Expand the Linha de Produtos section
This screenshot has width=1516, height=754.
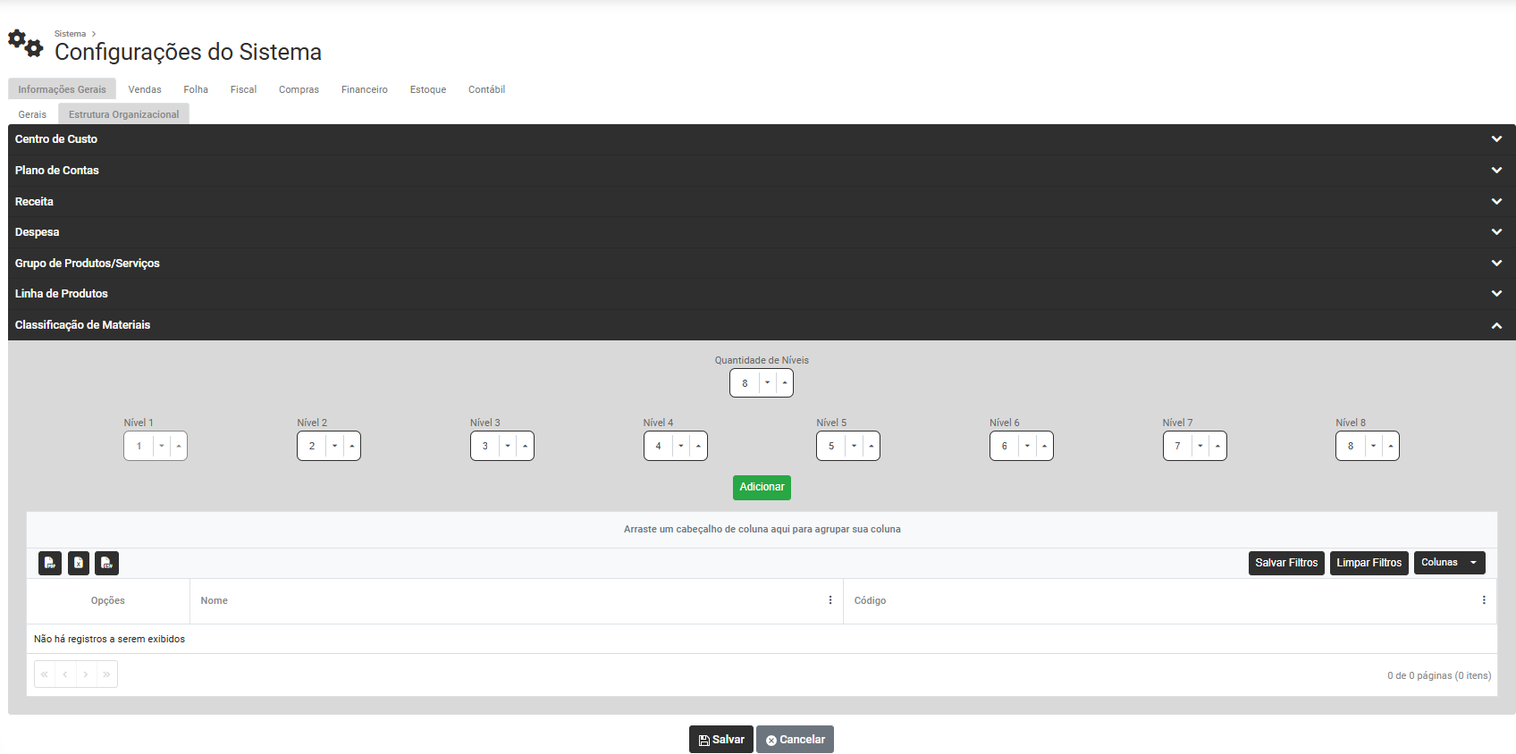pyautogui.click(x=762, y=294)
